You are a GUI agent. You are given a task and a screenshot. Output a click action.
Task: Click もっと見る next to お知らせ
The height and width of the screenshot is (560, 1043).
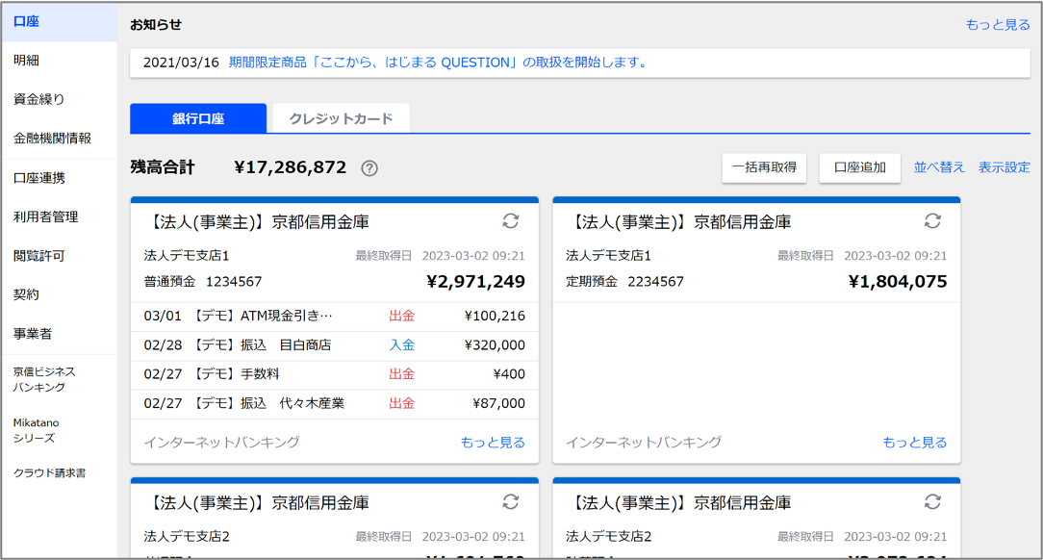tap(998, 25)
